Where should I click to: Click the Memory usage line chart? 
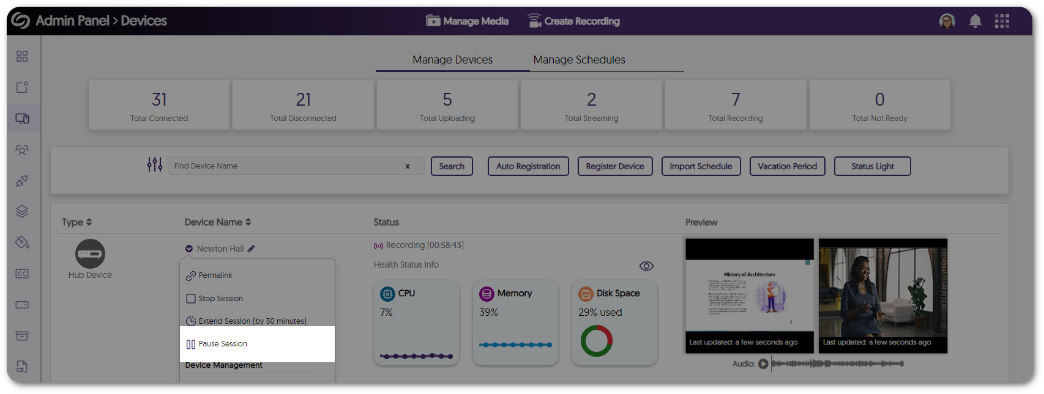pyautogui.click(x=516, y=345)
